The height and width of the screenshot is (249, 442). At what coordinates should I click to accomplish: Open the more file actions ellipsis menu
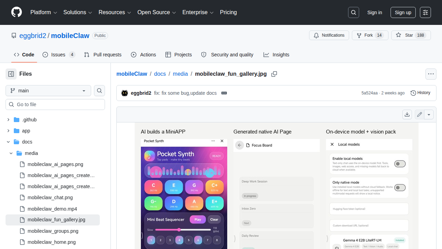coord(431,74)
